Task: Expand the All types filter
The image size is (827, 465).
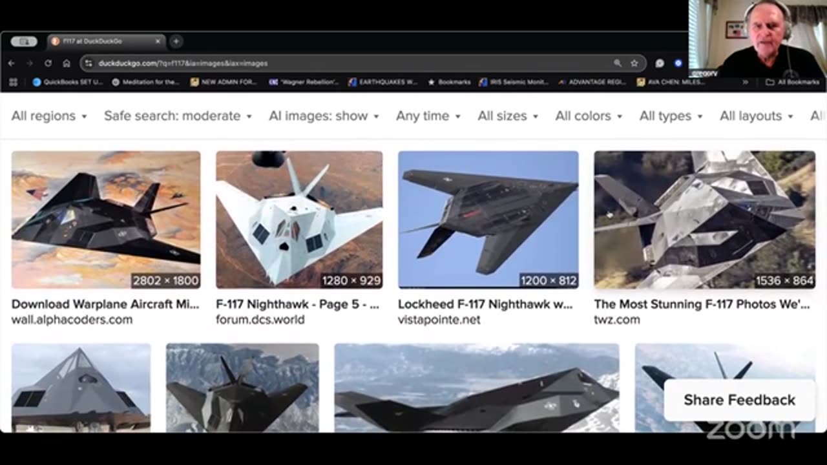Action: coord(671,116)
